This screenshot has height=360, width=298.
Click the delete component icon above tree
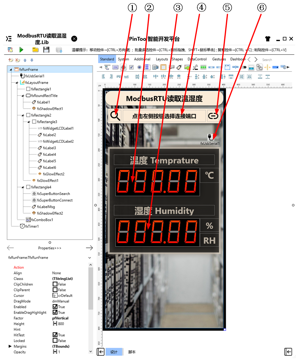click(18, 60)
